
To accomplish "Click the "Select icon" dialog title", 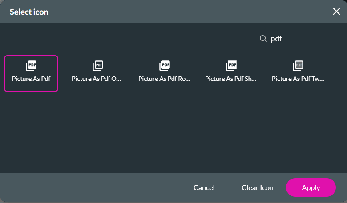I will [29, 12].
